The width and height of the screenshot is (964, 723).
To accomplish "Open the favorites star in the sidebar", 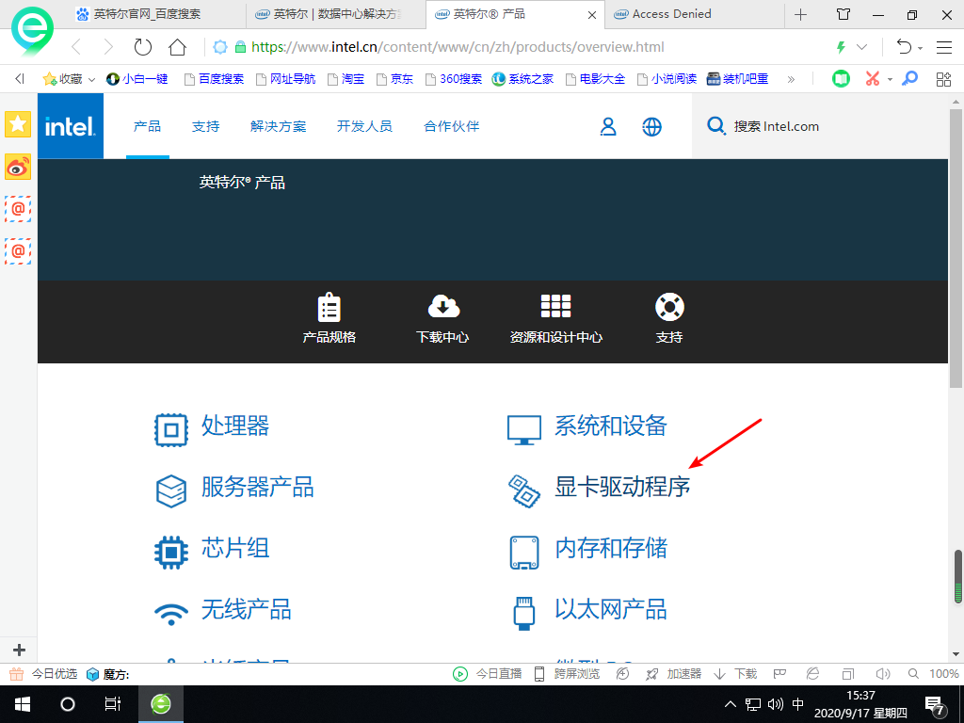I will click(x=18, y=124).
